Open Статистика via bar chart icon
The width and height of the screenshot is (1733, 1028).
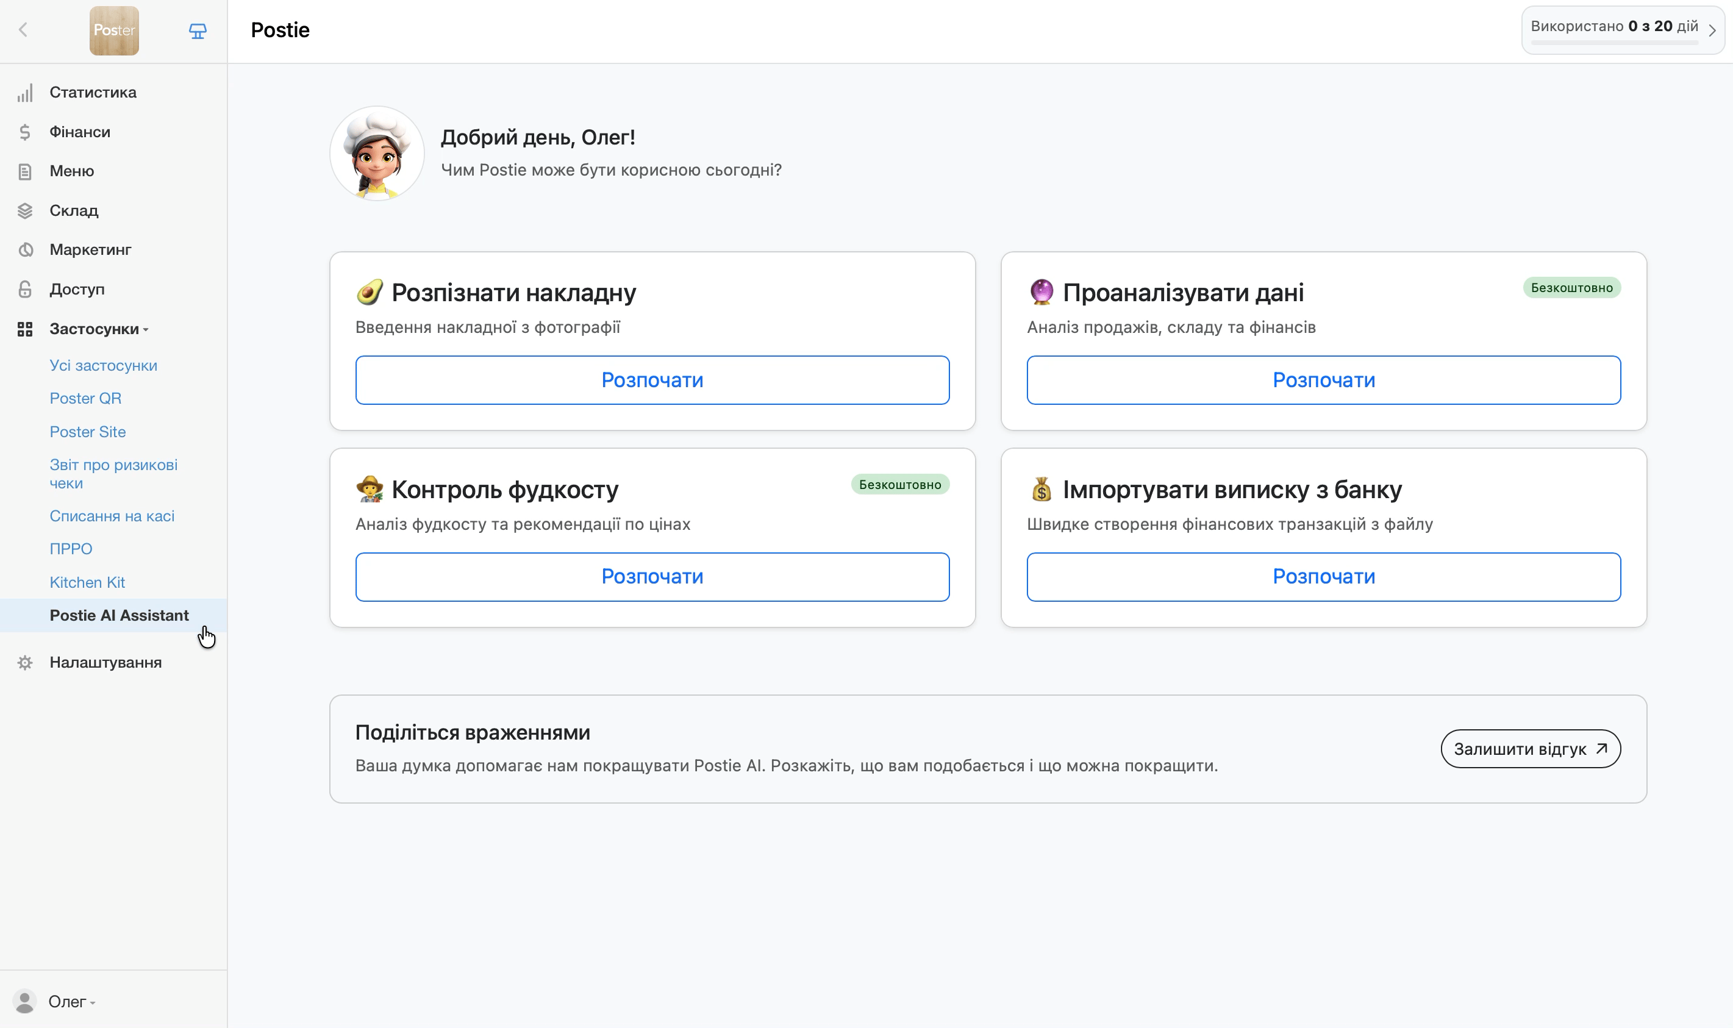point(25,93)
